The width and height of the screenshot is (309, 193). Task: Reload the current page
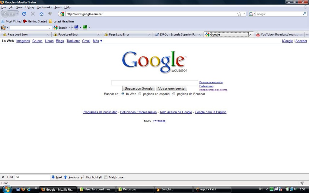click(24, 14)
